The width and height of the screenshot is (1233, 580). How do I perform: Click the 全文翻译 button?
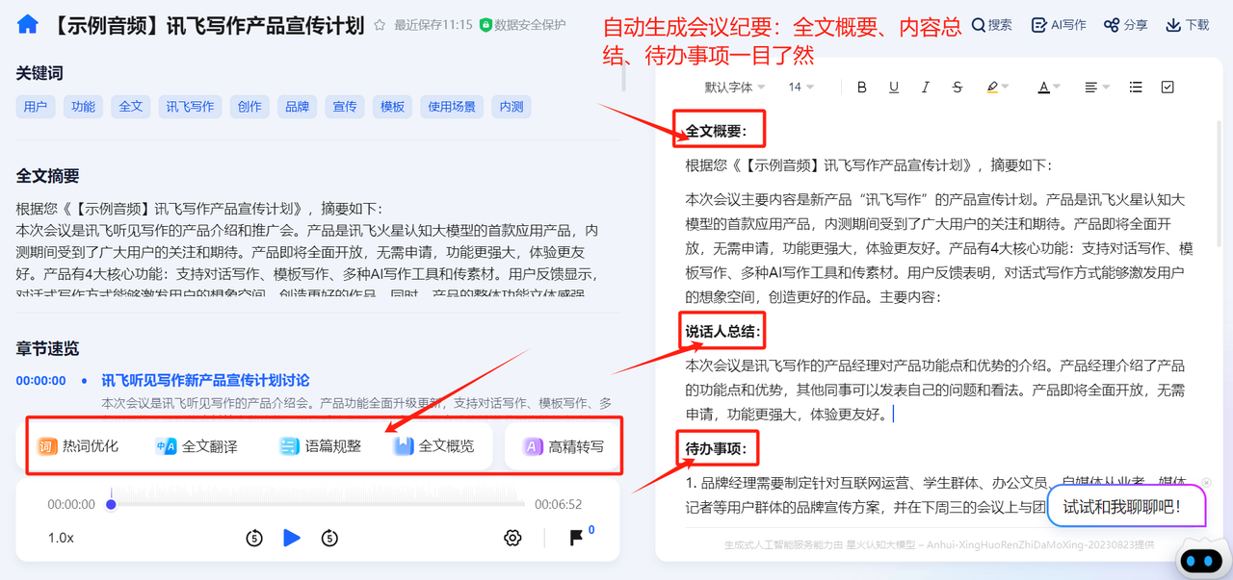coord(197,446)
